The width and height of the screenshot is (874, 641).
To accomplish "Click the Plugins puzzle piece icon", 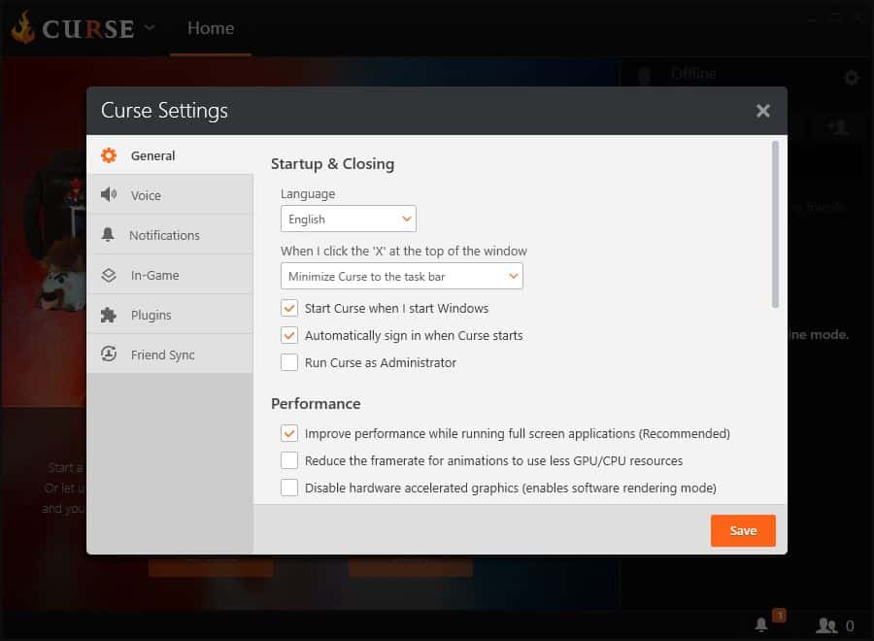I will pyautogui.click(x=109, y=315).
